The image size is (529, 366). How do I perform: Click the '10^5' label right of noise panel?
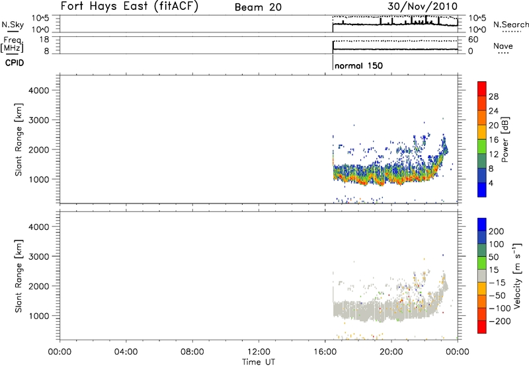[477, 18]
